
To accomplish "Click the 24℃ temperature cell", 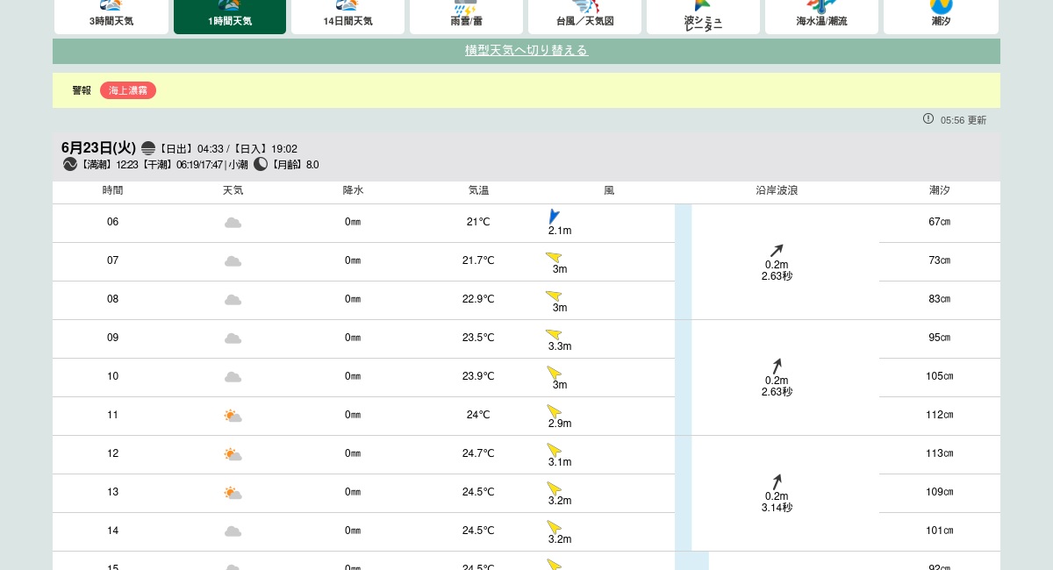I will click(x=478, y=415).
